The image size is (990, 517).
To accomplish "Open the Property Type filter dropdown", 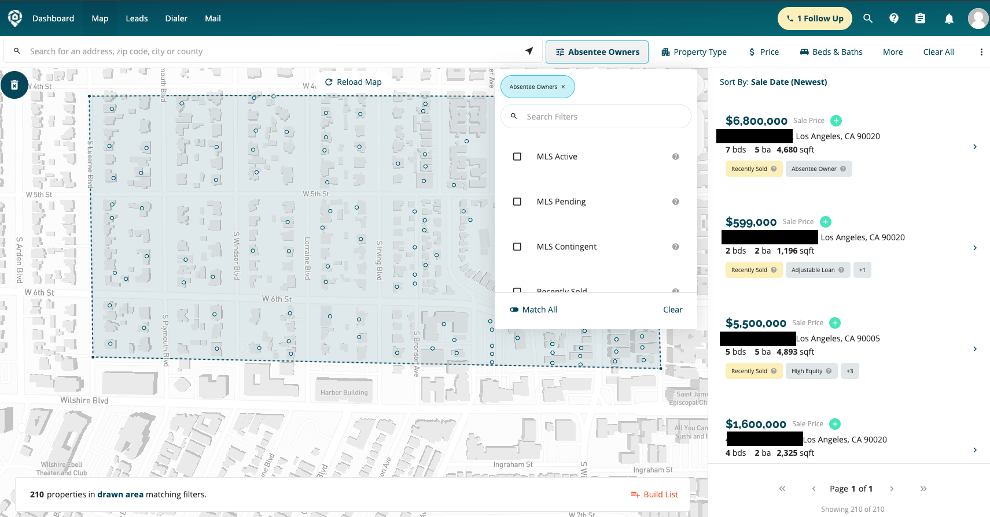I will [x=694, y=52].
